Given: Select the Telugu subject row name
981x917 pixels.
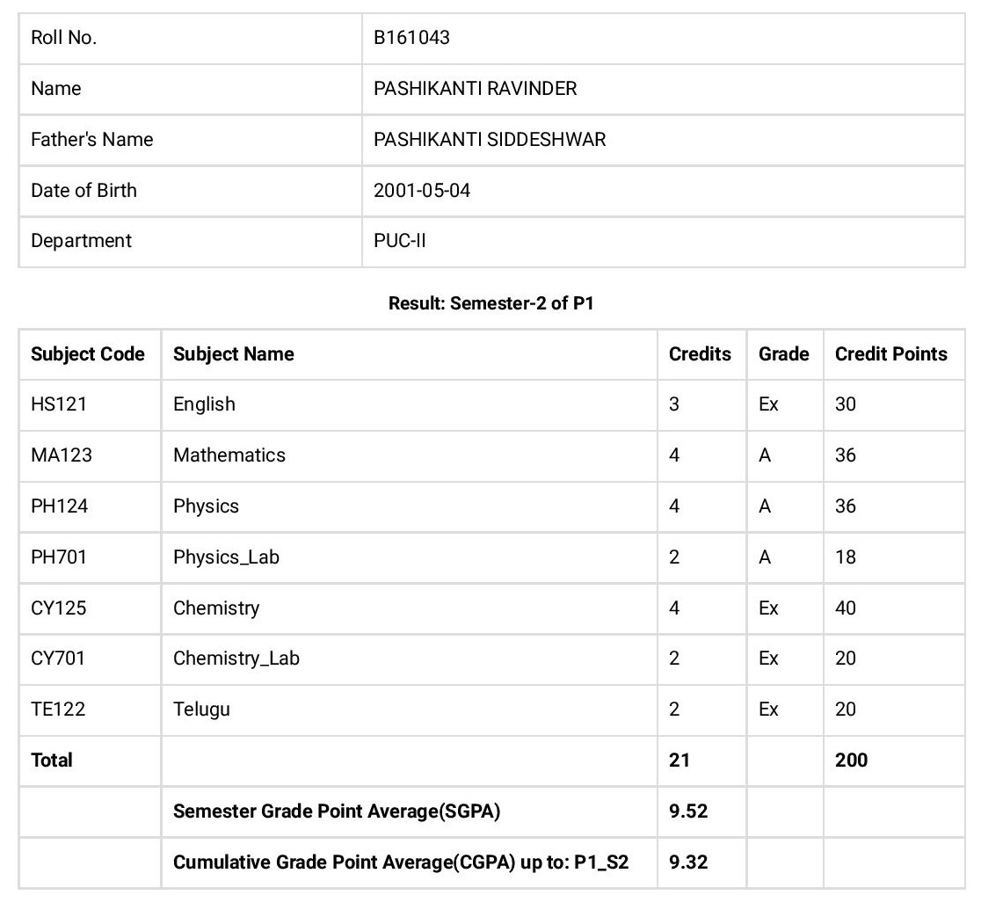Looking at the screenshot, I should coord(201,710).
